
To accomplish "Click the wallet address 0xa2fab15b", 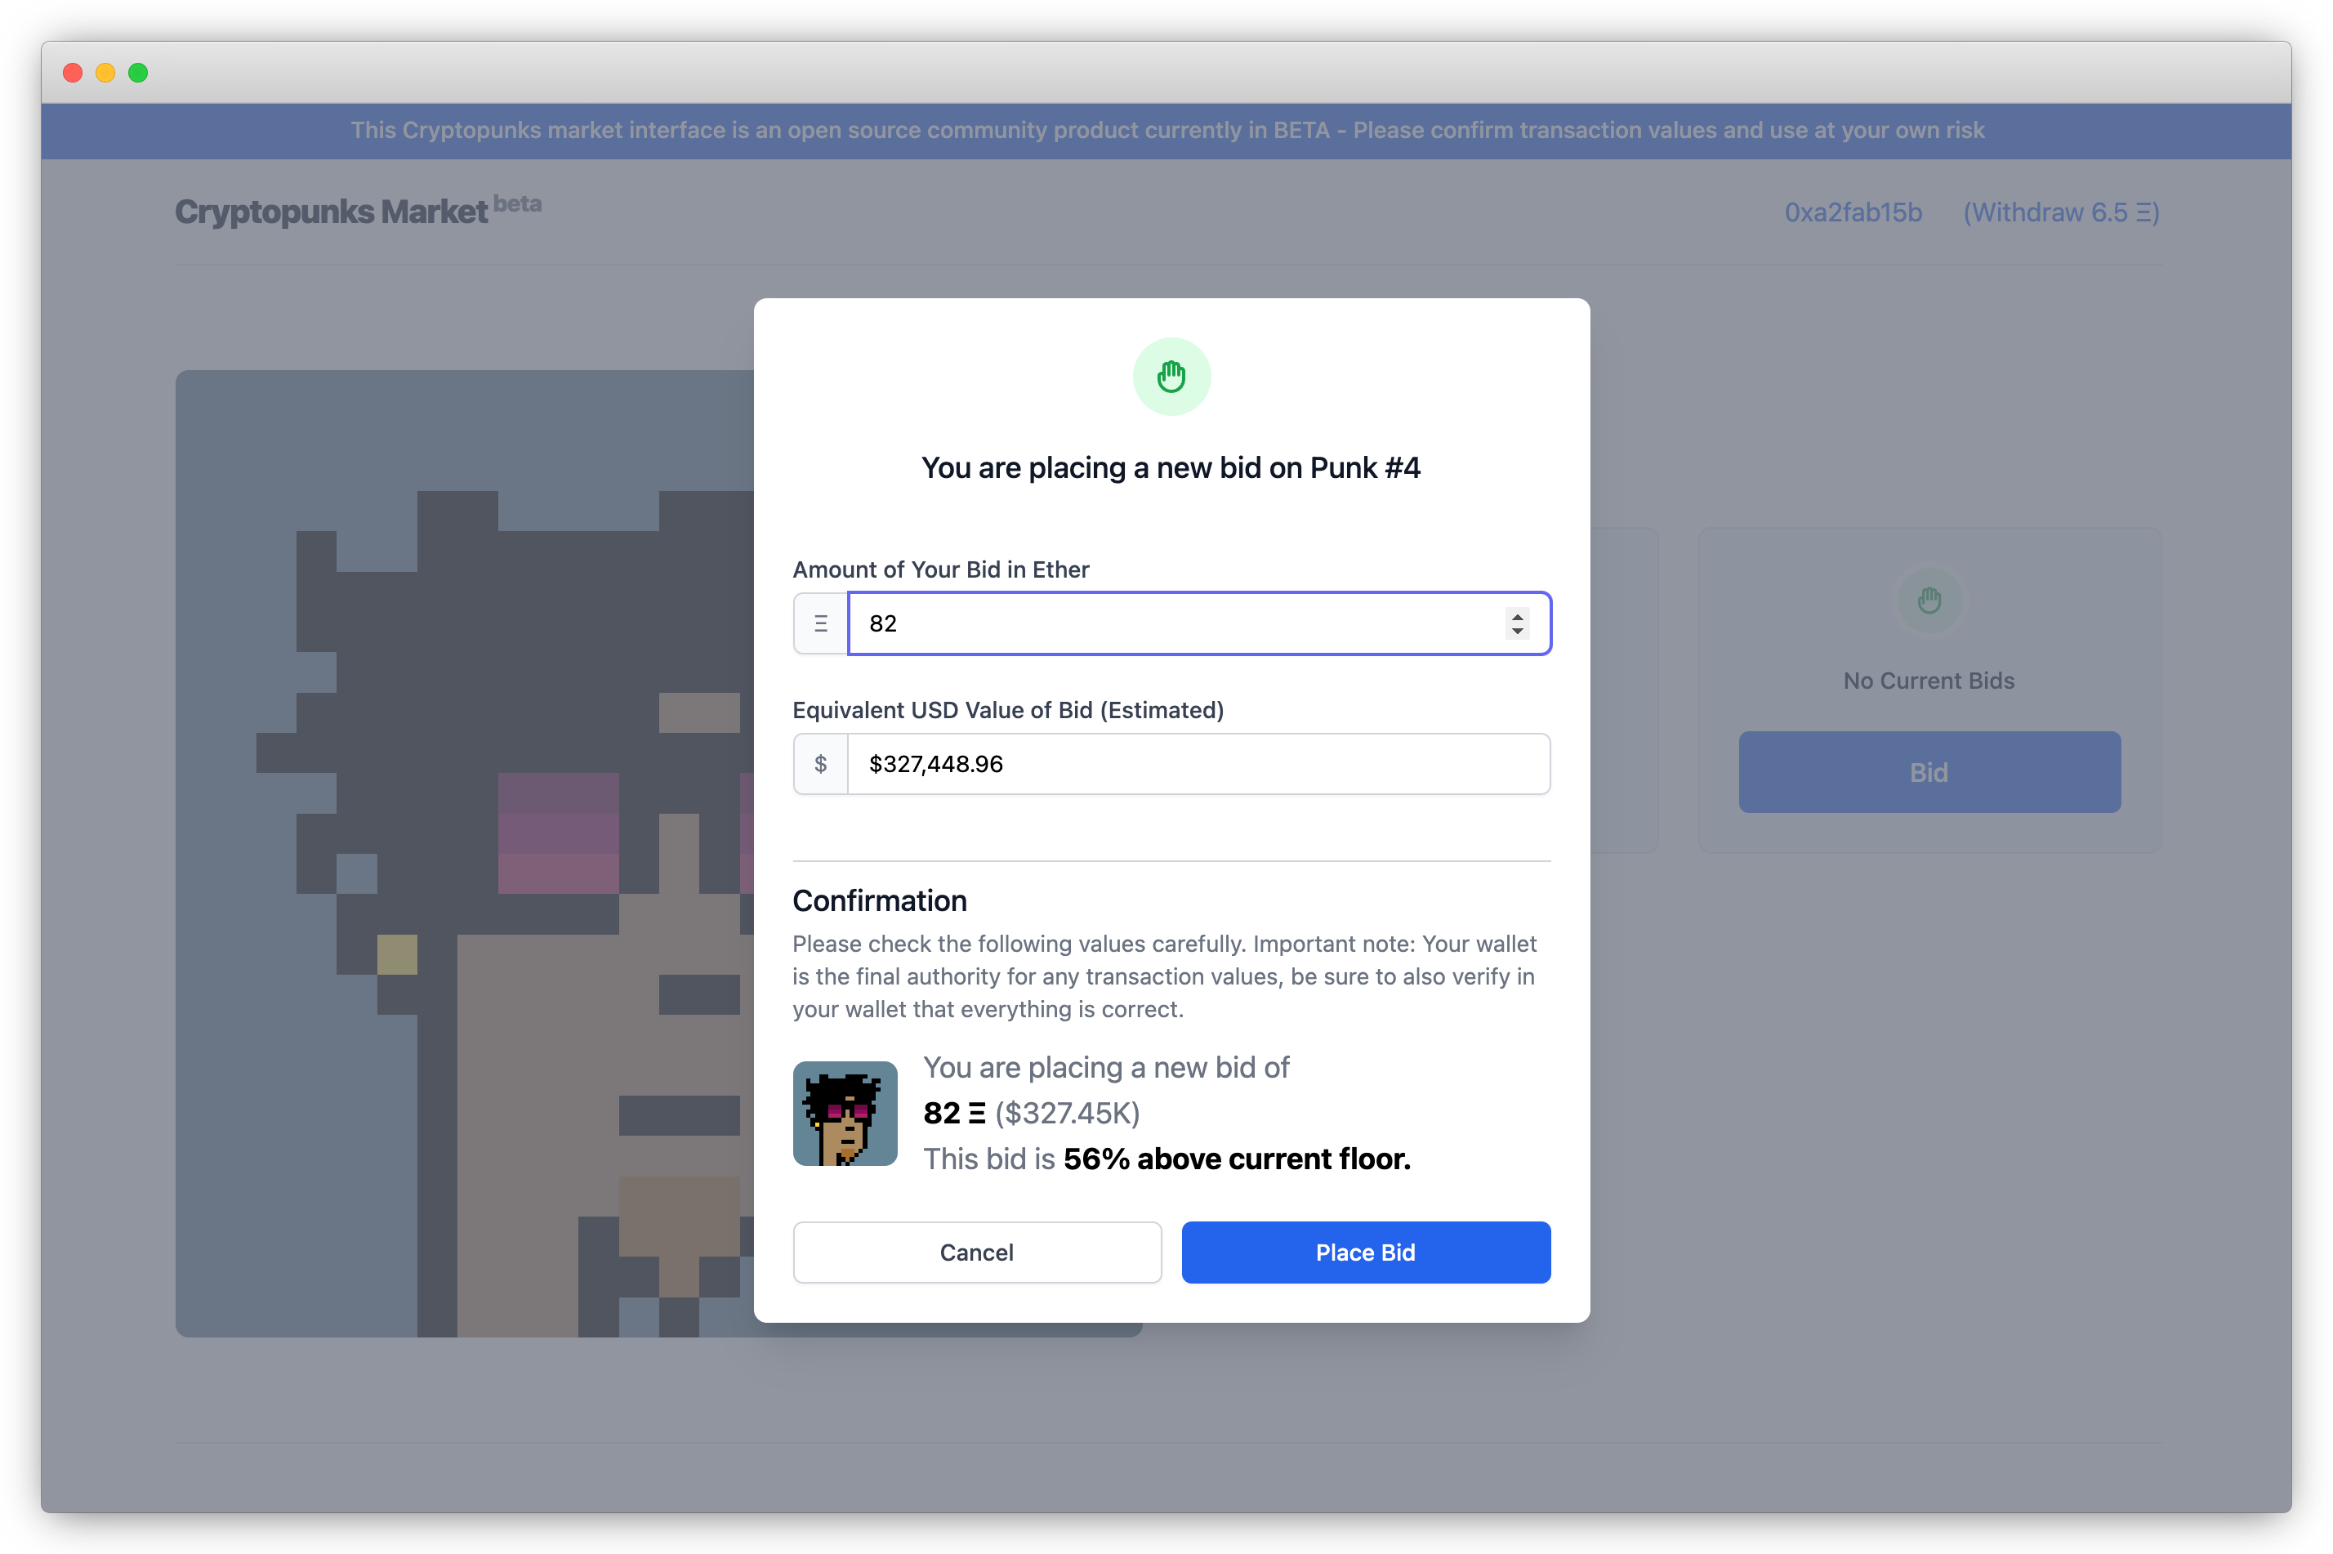I will pos(1853,212).
